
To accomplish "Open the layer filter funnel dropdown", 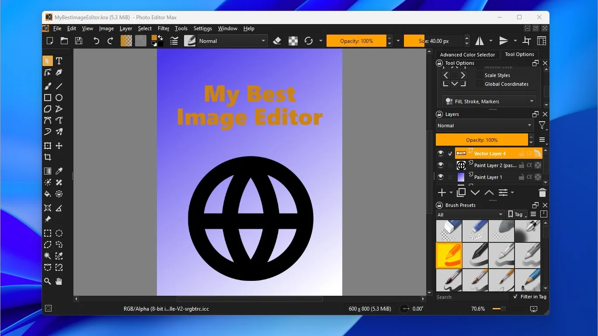I will coord(542,126).
